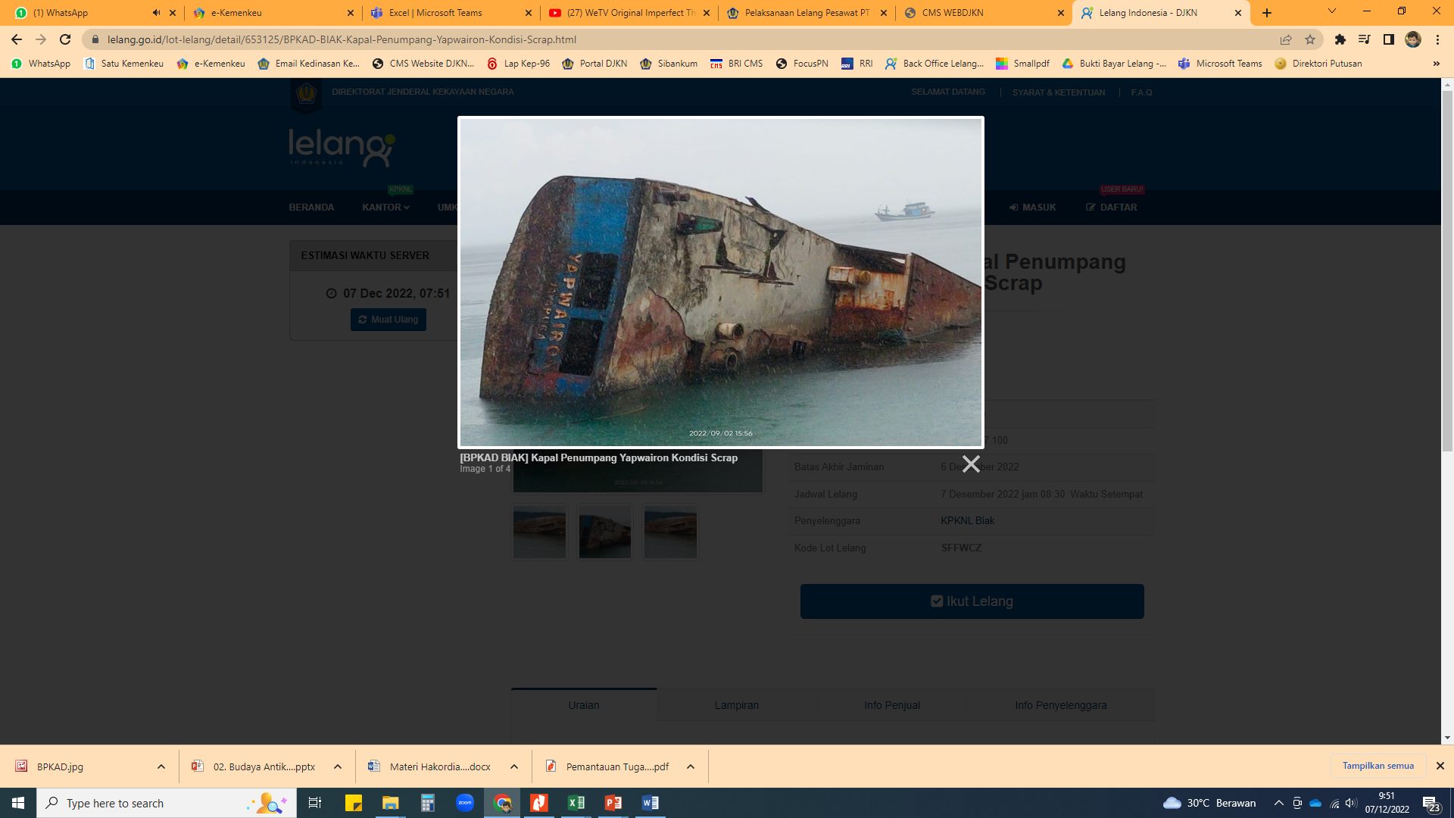Expand options for Materi Hakordia docx download
The image size is (1454, 818).
[514, 766]
